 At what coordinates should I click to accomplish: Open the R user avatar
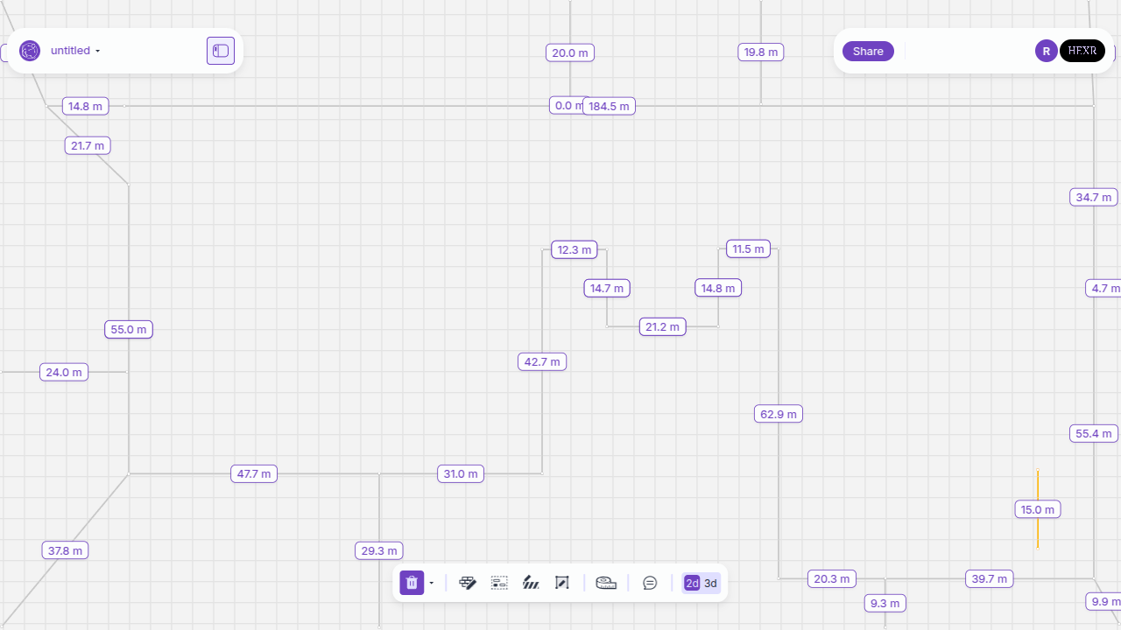click(1046, 51)
